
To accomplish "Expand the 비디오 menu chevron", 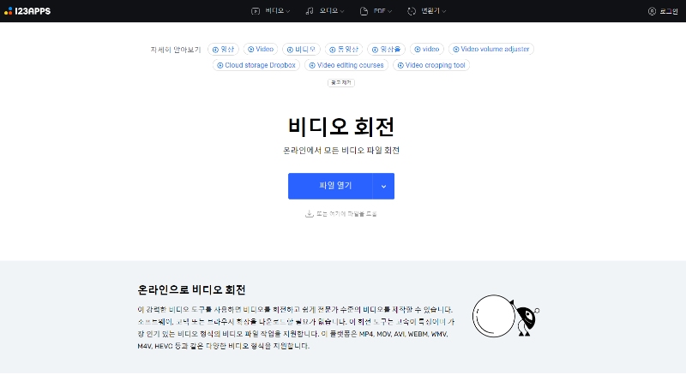I will [x=288, y=11].
